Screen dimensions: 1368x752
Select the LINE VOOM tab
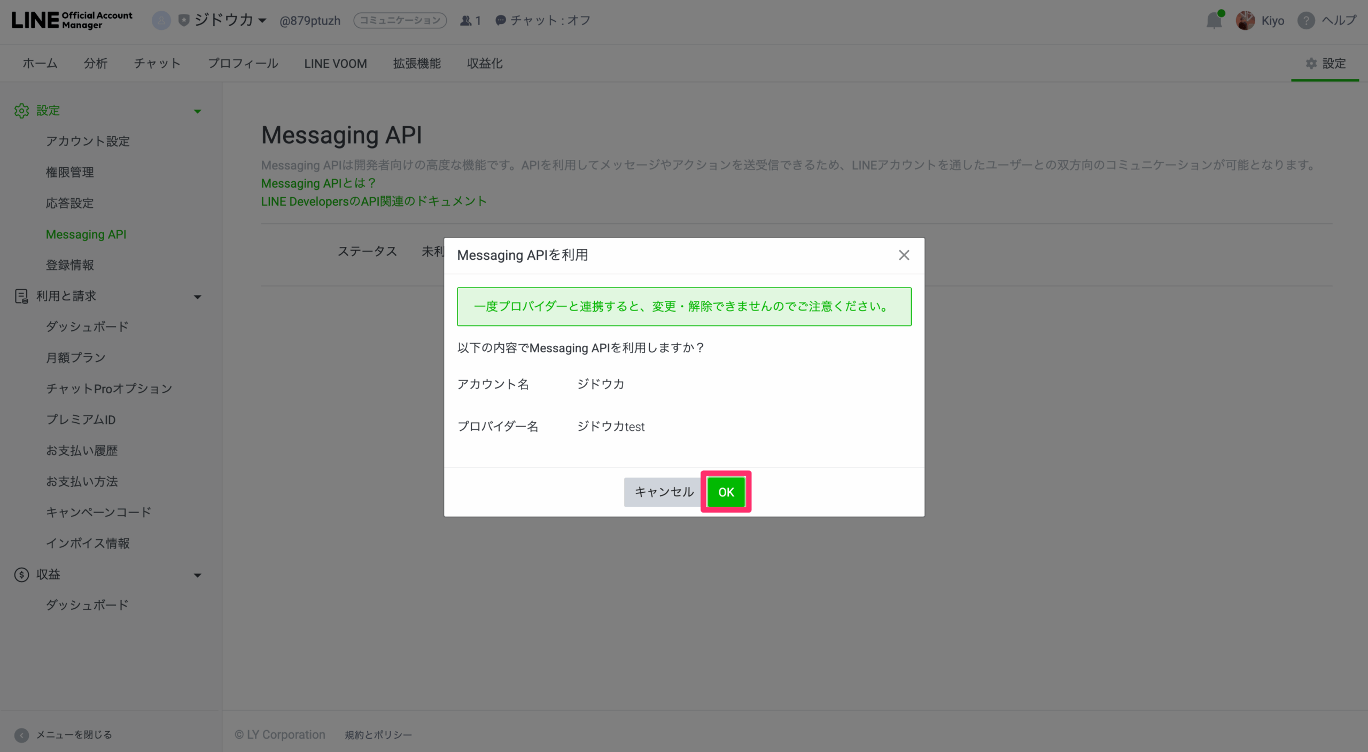click(x=336, y=64)
